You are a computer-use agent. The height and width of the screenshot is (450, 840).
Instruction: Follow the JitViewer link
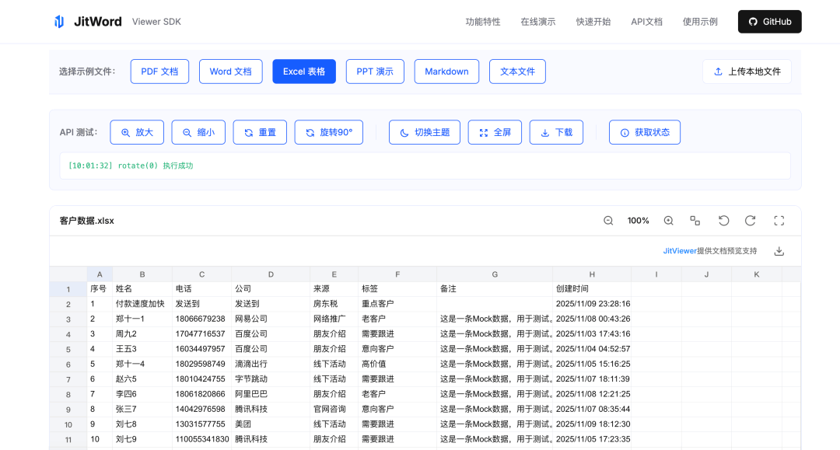click(x=680, y=251)
